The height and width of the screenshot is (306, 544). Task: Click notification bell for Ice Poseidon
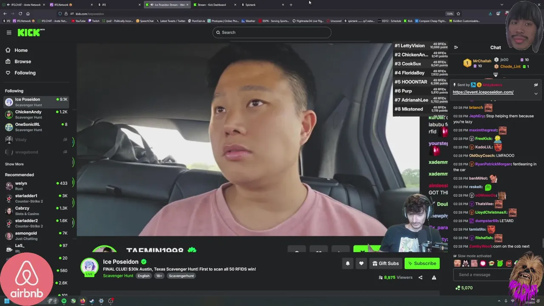coord(348,263)
